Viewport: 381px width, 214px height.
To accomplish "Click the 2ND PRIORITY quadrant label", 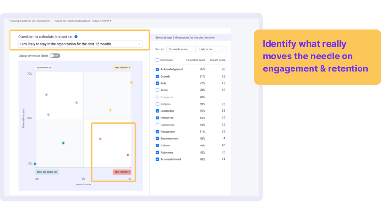I will [122, 68].
